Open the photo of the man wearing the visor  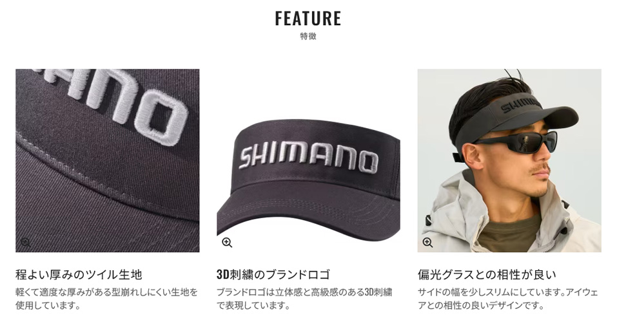[x=509, y=160]
